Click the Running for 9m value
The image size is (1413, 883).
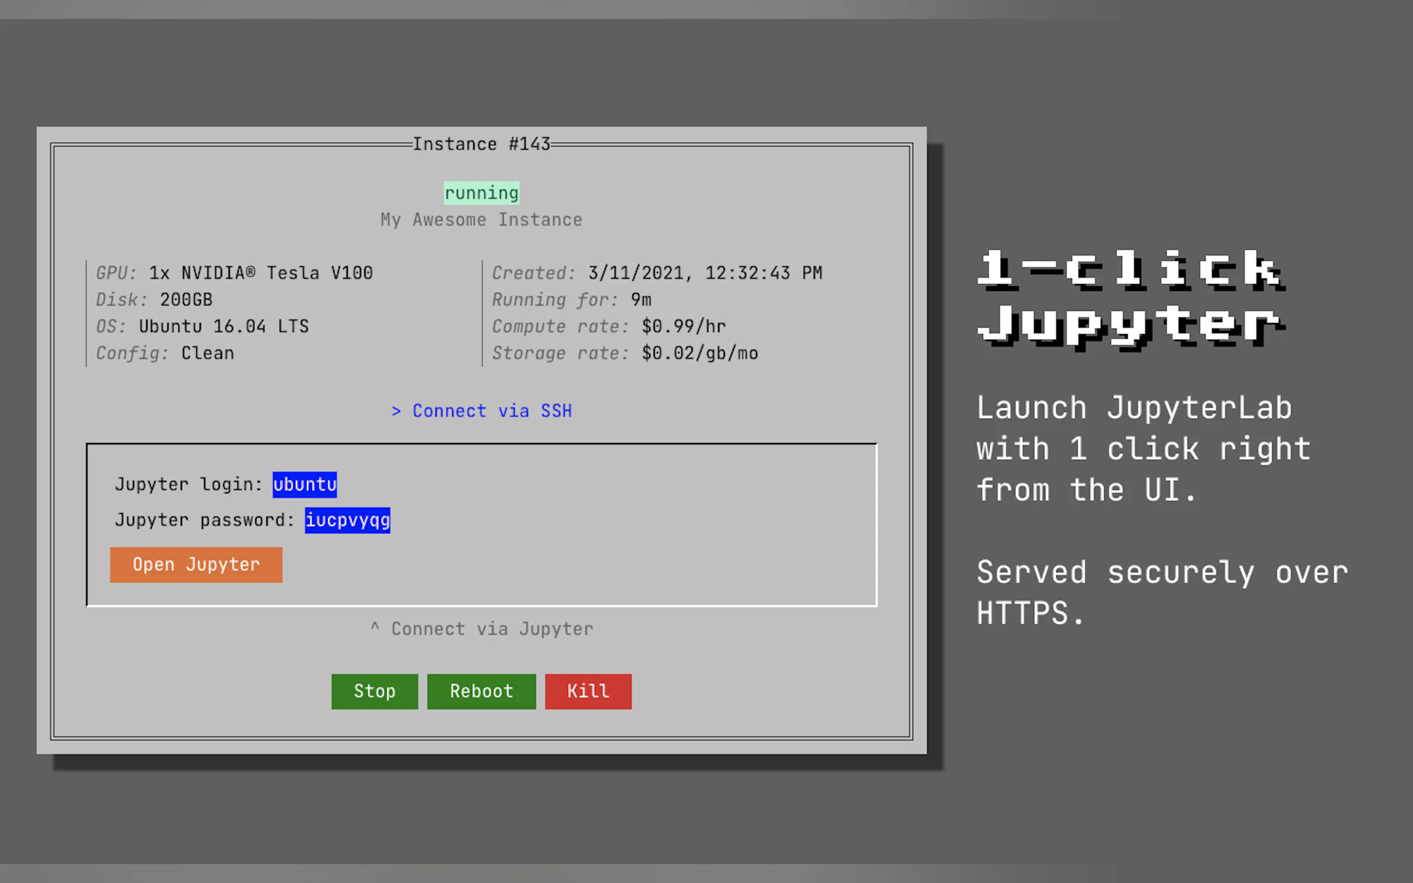click(641, 300)
